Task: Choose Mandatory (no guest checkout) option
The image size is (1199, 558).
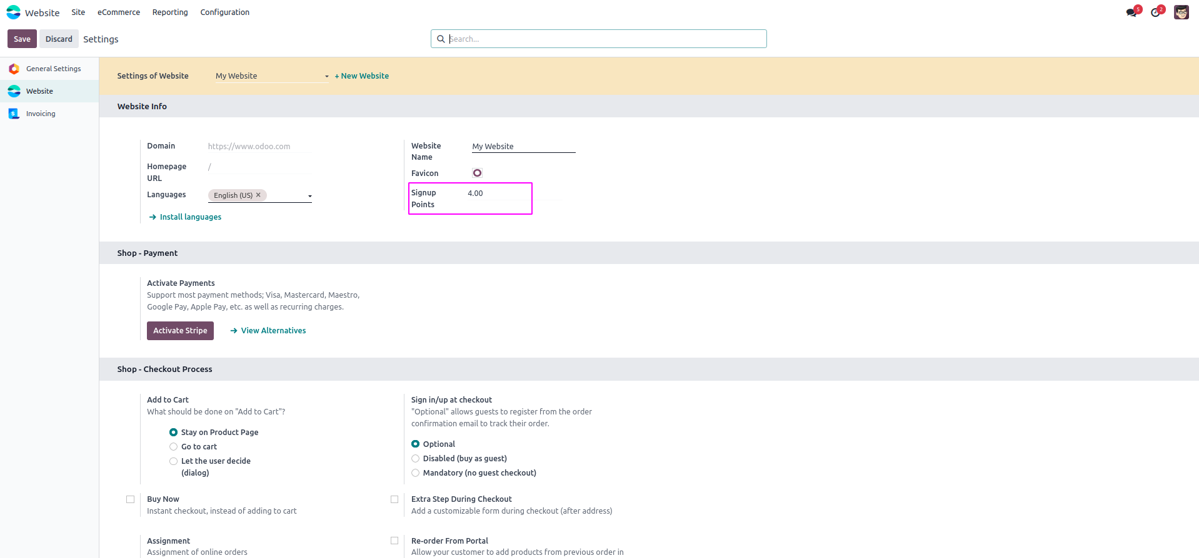Action: [x=416, y=473]
